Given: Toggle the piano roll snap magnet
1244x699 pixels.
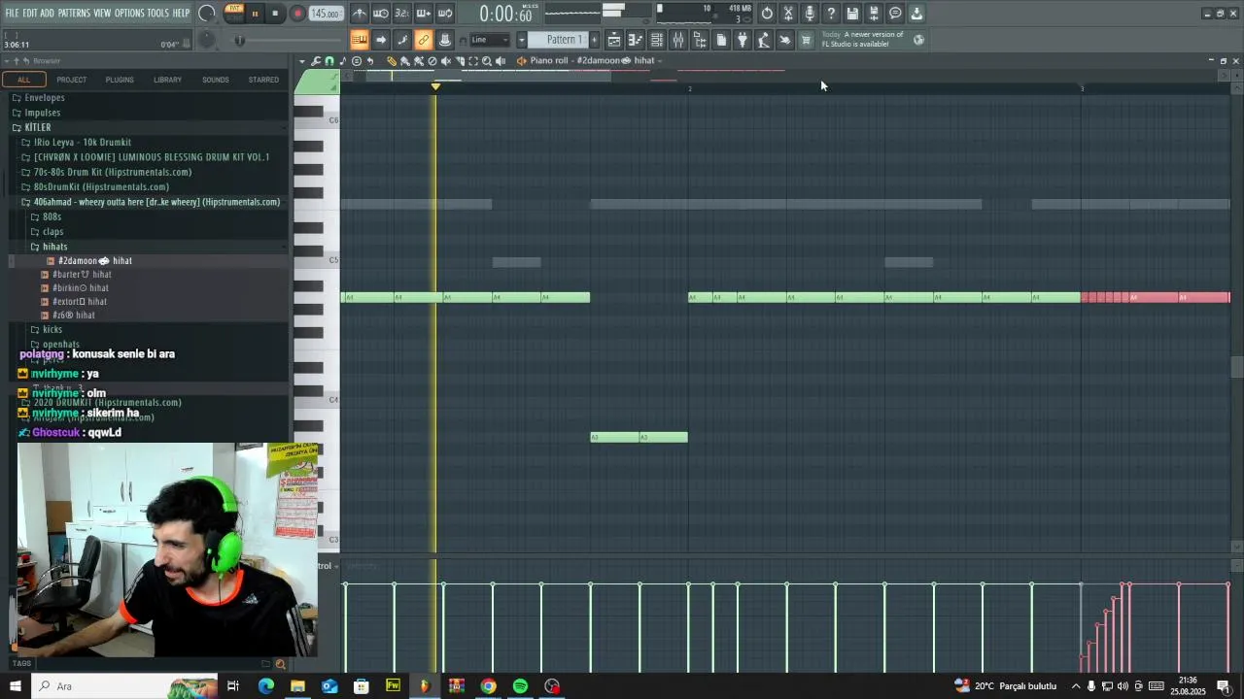Looking at the screenshot, I should coord(329,61).
